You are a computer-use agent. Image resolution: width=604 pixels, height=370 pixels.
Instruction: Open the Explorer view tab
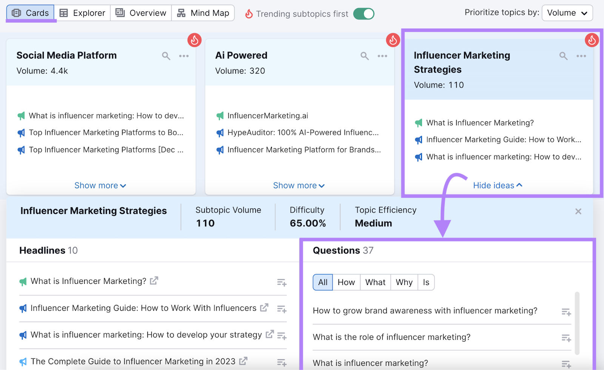click(82, 13)
